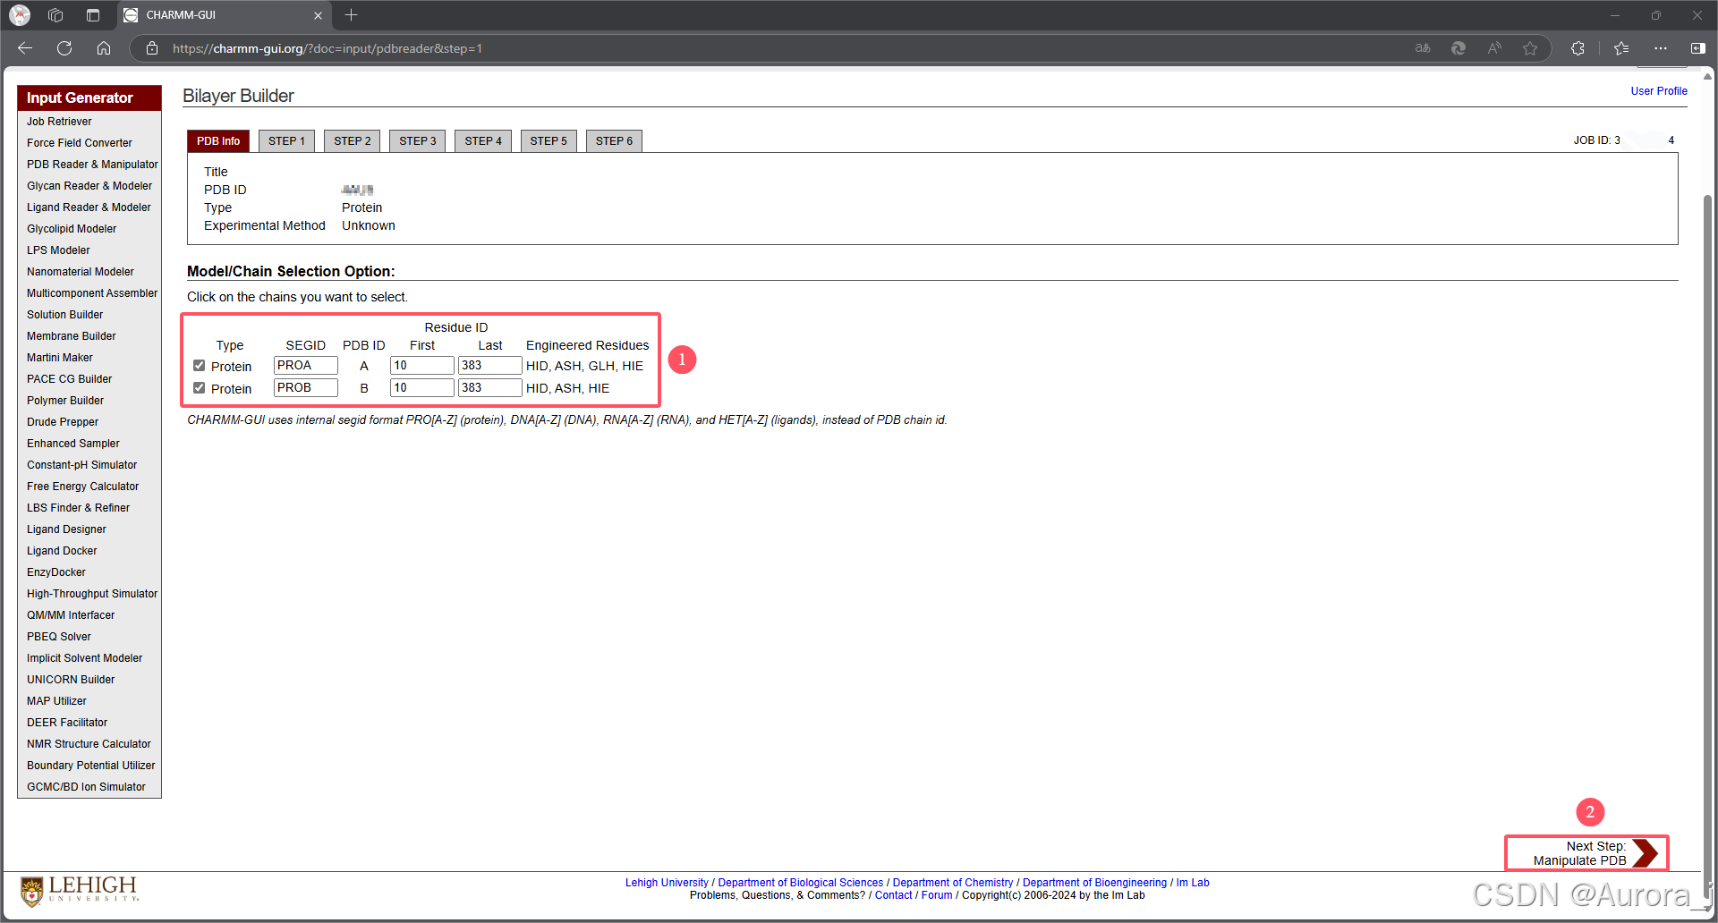1718x923 pixels.
Task: Open read aloud icon in address bar
Action: pos(1494,48)
